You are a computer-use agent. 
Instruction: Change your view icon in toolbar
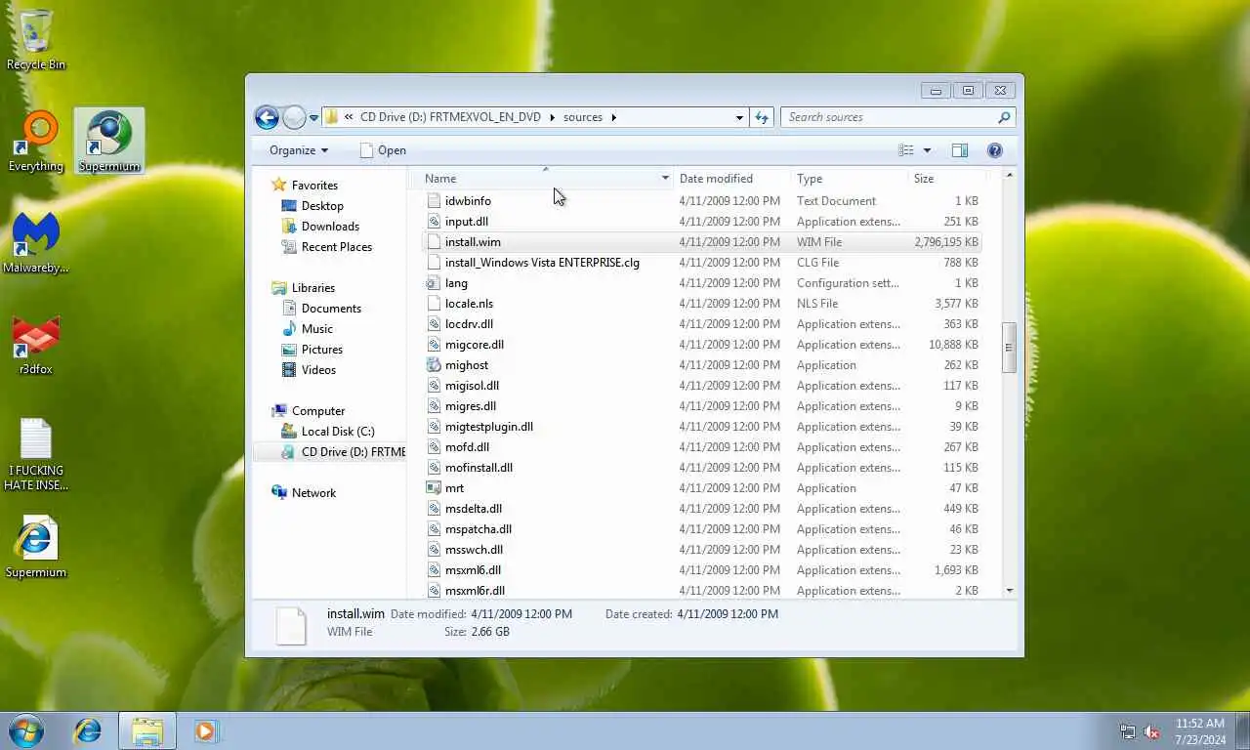(906, 150)
